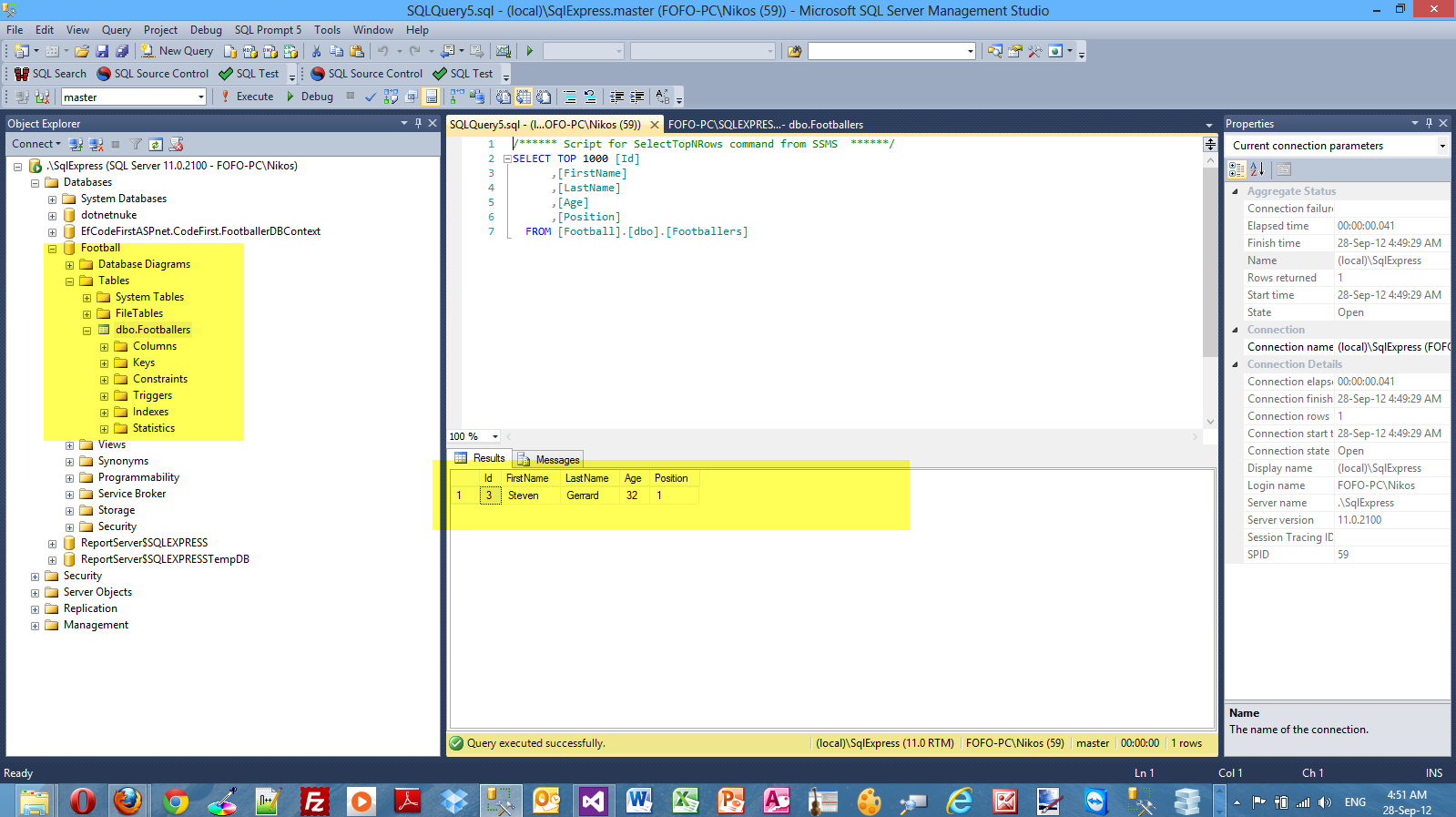The width and height of the screenshot is (1456, 817).
Task: Click the Copy icon in the standard toolbar
Action: [336, 51]
